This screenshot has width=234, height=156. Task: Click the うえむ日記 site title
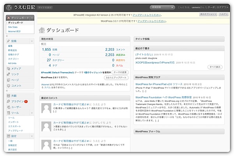pos(25,7)
